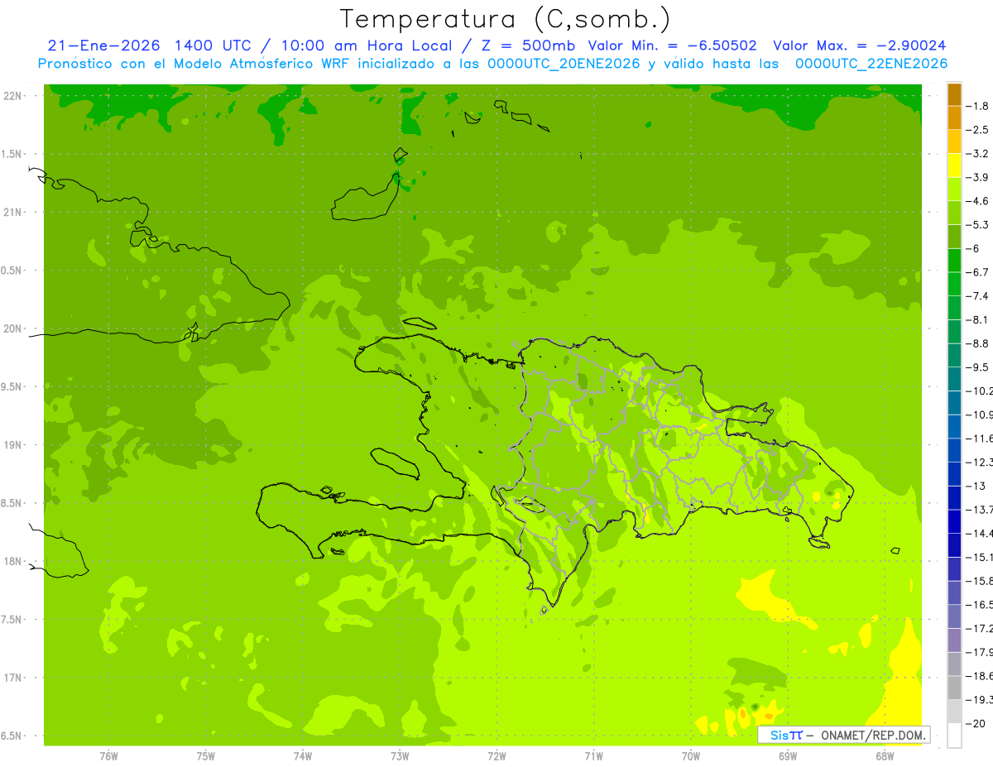Click the '20N' latitude axis label
The height and width of the screenshot is (767, 993).
point(13,329)
